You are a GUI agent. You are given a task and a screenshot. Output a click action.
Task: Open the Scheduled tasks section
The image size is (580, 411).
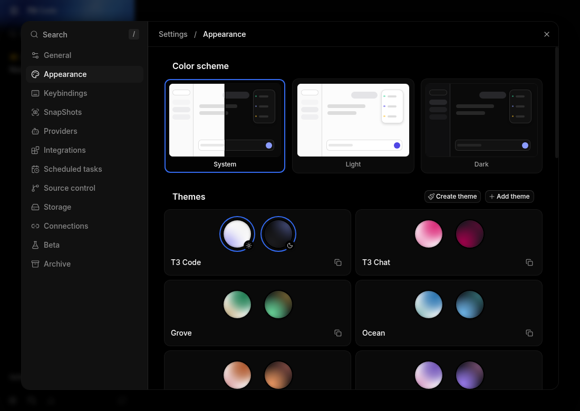click(85, 169)
